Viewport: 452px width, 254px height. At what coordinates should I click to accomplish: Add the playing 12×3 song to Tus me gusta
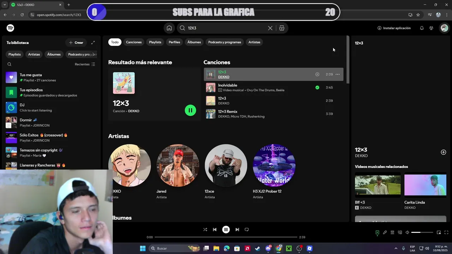click(317, 74)
